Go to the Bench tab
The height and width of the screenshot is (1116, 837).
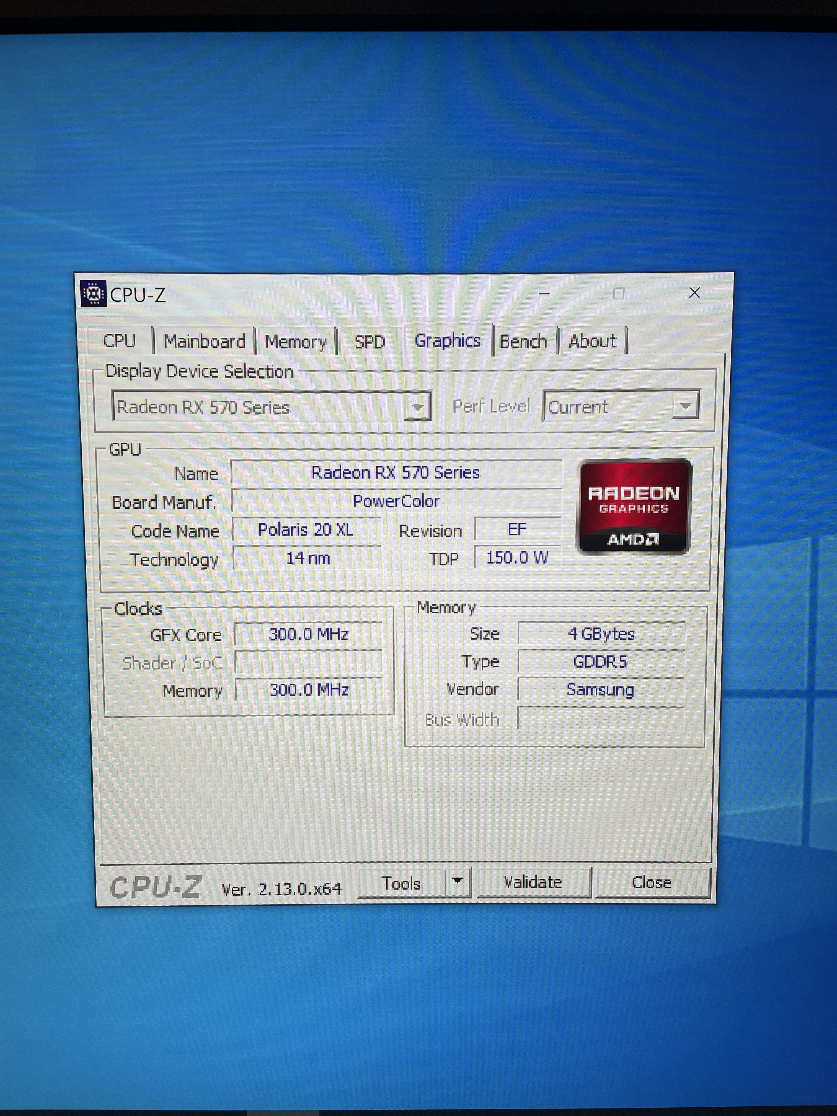(x=523, y=342)
